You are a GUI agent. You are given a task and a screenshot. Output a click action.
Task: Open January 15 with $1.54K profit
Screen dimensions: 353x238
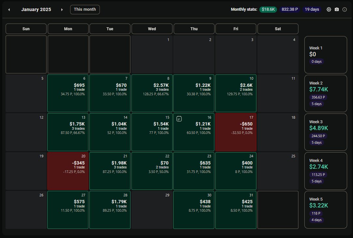pos(152,132)
